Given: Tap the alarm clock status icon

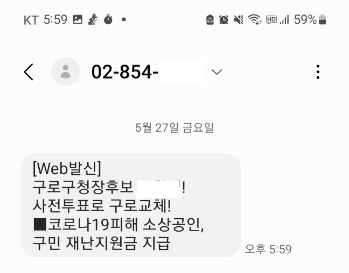Looking at the screenshot, I should 224,19.
